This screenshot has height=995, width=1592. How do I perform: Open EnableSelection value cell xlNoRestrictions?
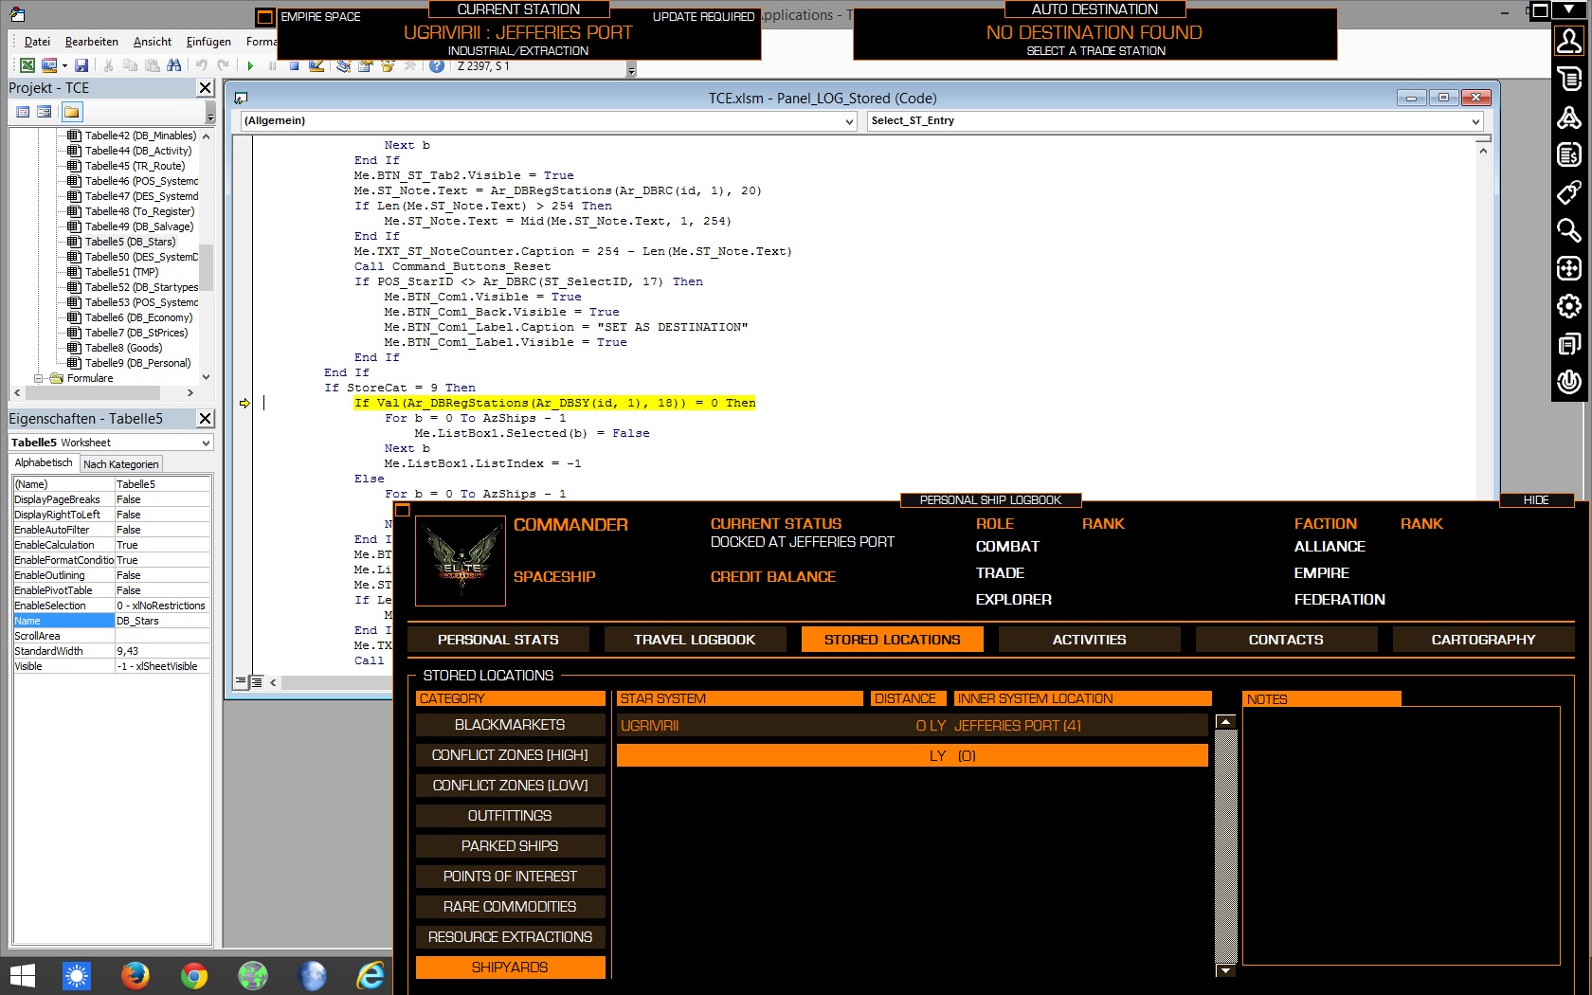click(162, 606)
